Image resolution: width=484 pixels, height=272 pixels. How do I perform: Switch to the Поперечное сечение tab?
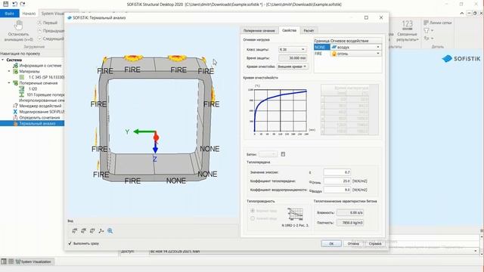coord(259,31)
